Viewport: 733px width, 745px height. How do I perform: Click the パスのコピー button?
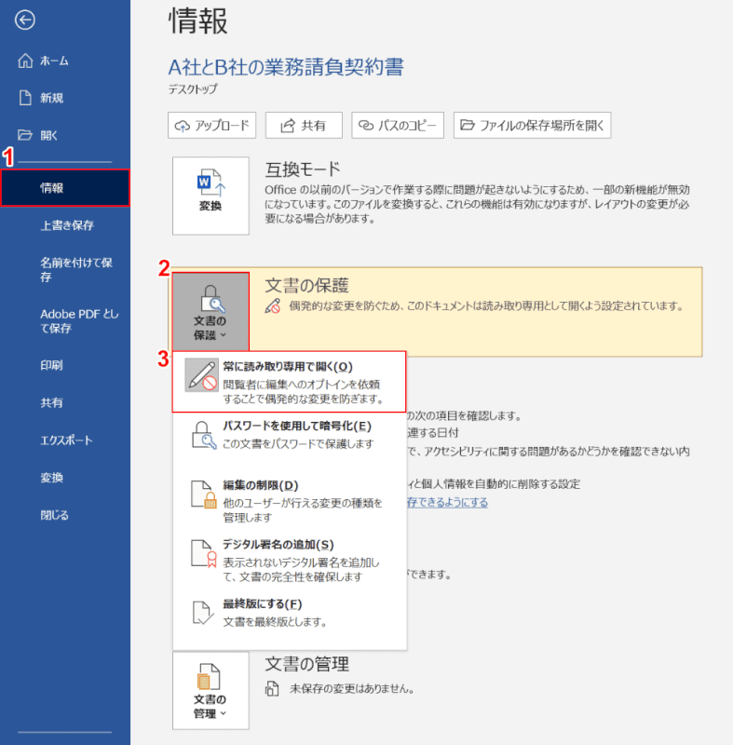point(398,126)
